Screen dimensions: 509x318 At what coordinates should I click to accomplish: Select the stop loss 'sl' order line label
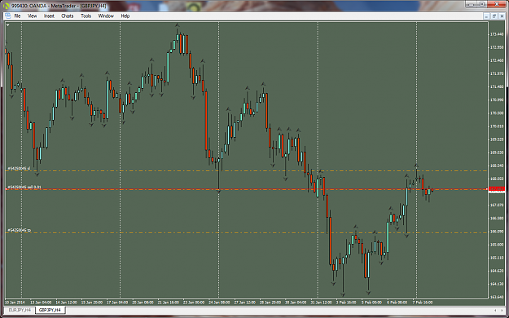click(19, 169)
